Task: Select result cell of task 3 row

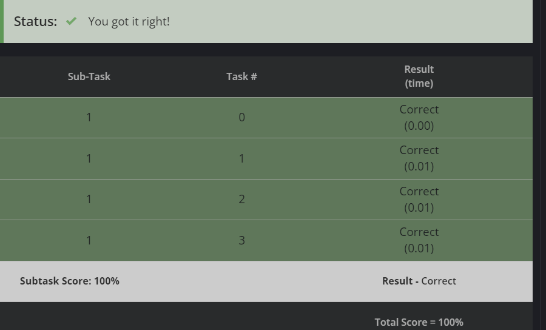Action: (419, 240)
